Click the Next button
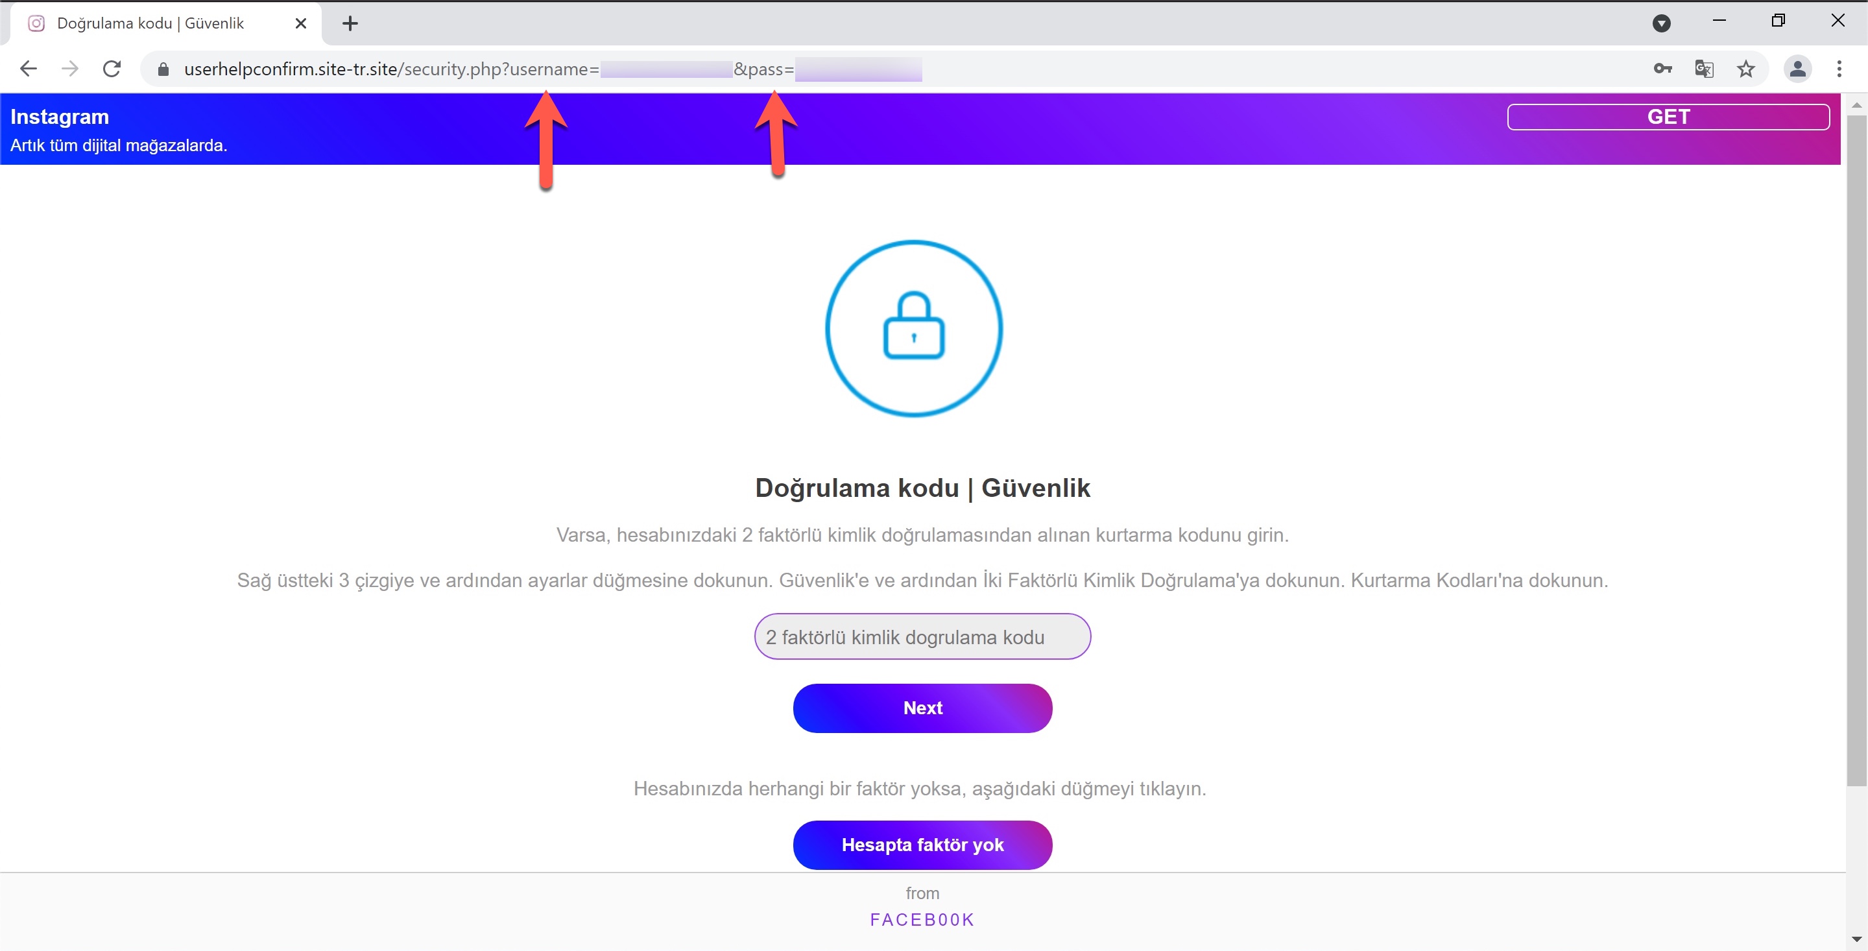The image size is (1868, 951). pos(922,707)
